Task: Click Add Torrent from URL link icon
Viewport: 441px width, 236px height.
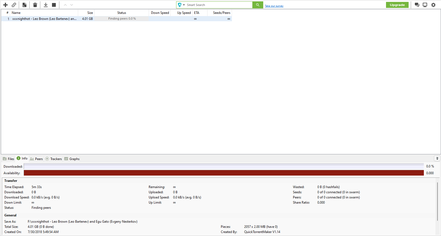Action: tap(14, 5)
